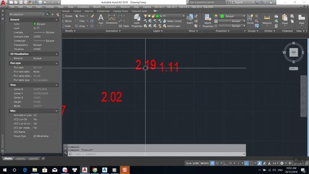The height and width of the screenshot is (174, 309).
Task: Select the Trim tool
Action: 80,16
